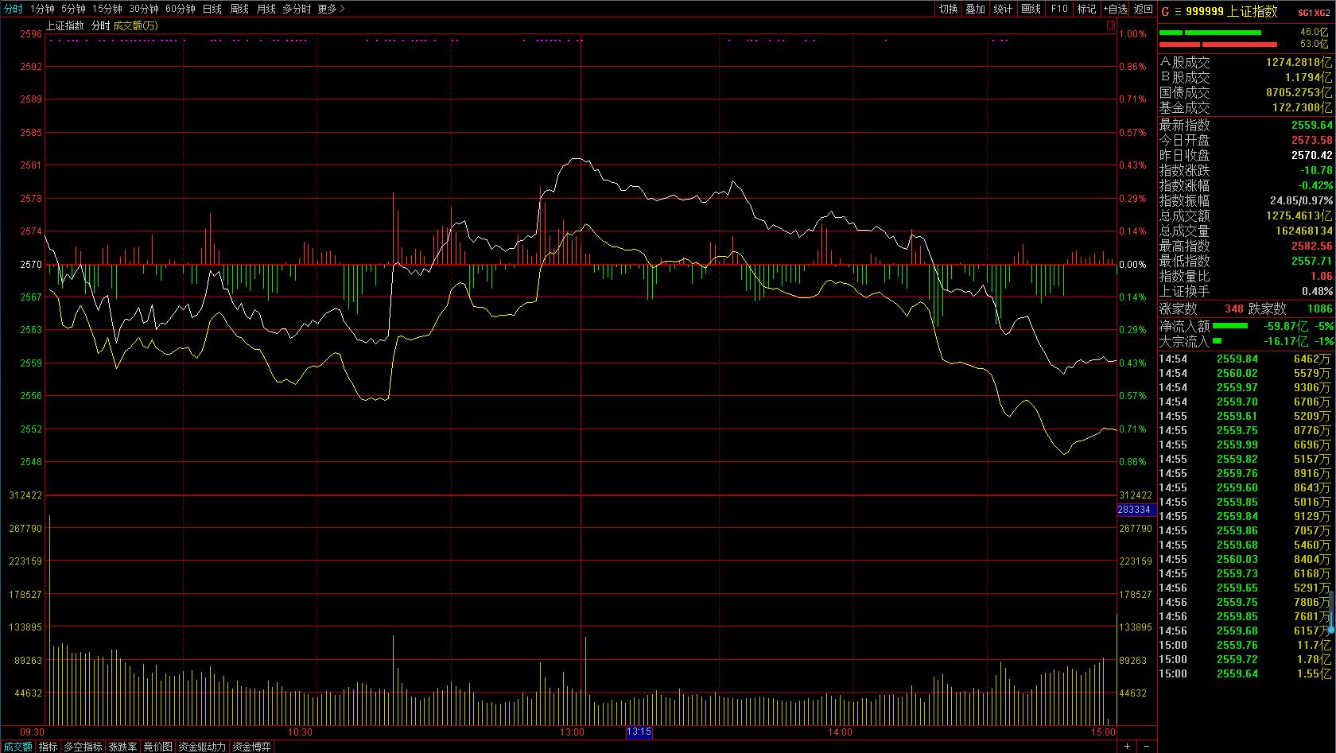The image size is (1336, 753).
Task: Click the 涨家数 count 348
Action: (x=1234, y=309)
